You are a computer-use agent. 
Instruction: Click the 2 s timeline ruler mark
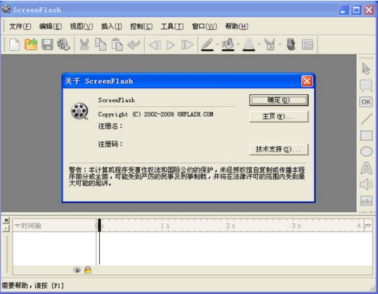230,226
